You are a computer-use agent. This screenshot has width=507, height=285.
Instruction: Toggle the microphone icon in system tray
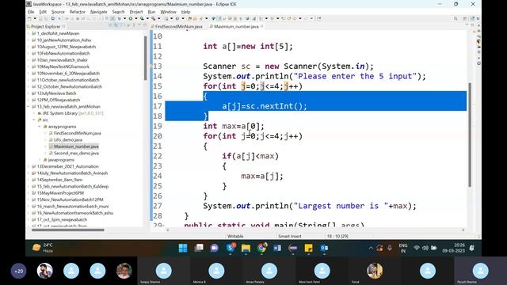390,248
